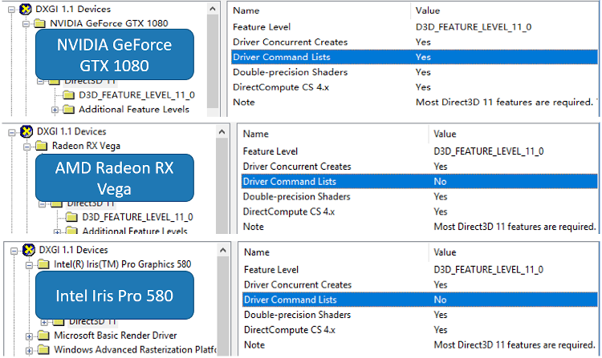Viewport: 602px width, 358px height.
Task: Click the scroll-up arrow in the NVIDIA tree pane
Action: click(212, 9)
